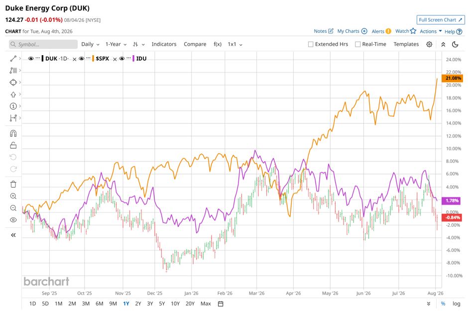Open chart type bar style dropdown
This screenshot has width=468, height=311.
pos(139,44)
